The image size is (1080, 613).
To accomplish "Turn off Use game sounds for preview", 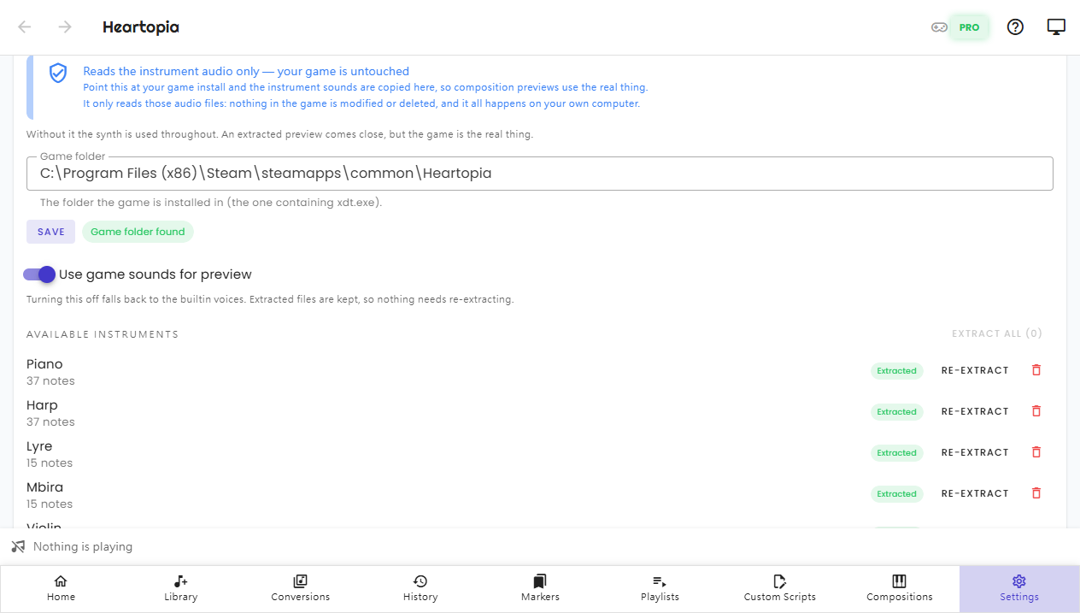I will pyautogui.click(x=39, y=274).
